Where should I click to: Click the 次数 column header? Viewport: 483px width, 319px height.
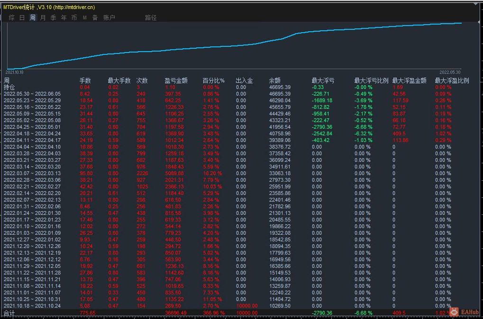[x=142, y=80]
